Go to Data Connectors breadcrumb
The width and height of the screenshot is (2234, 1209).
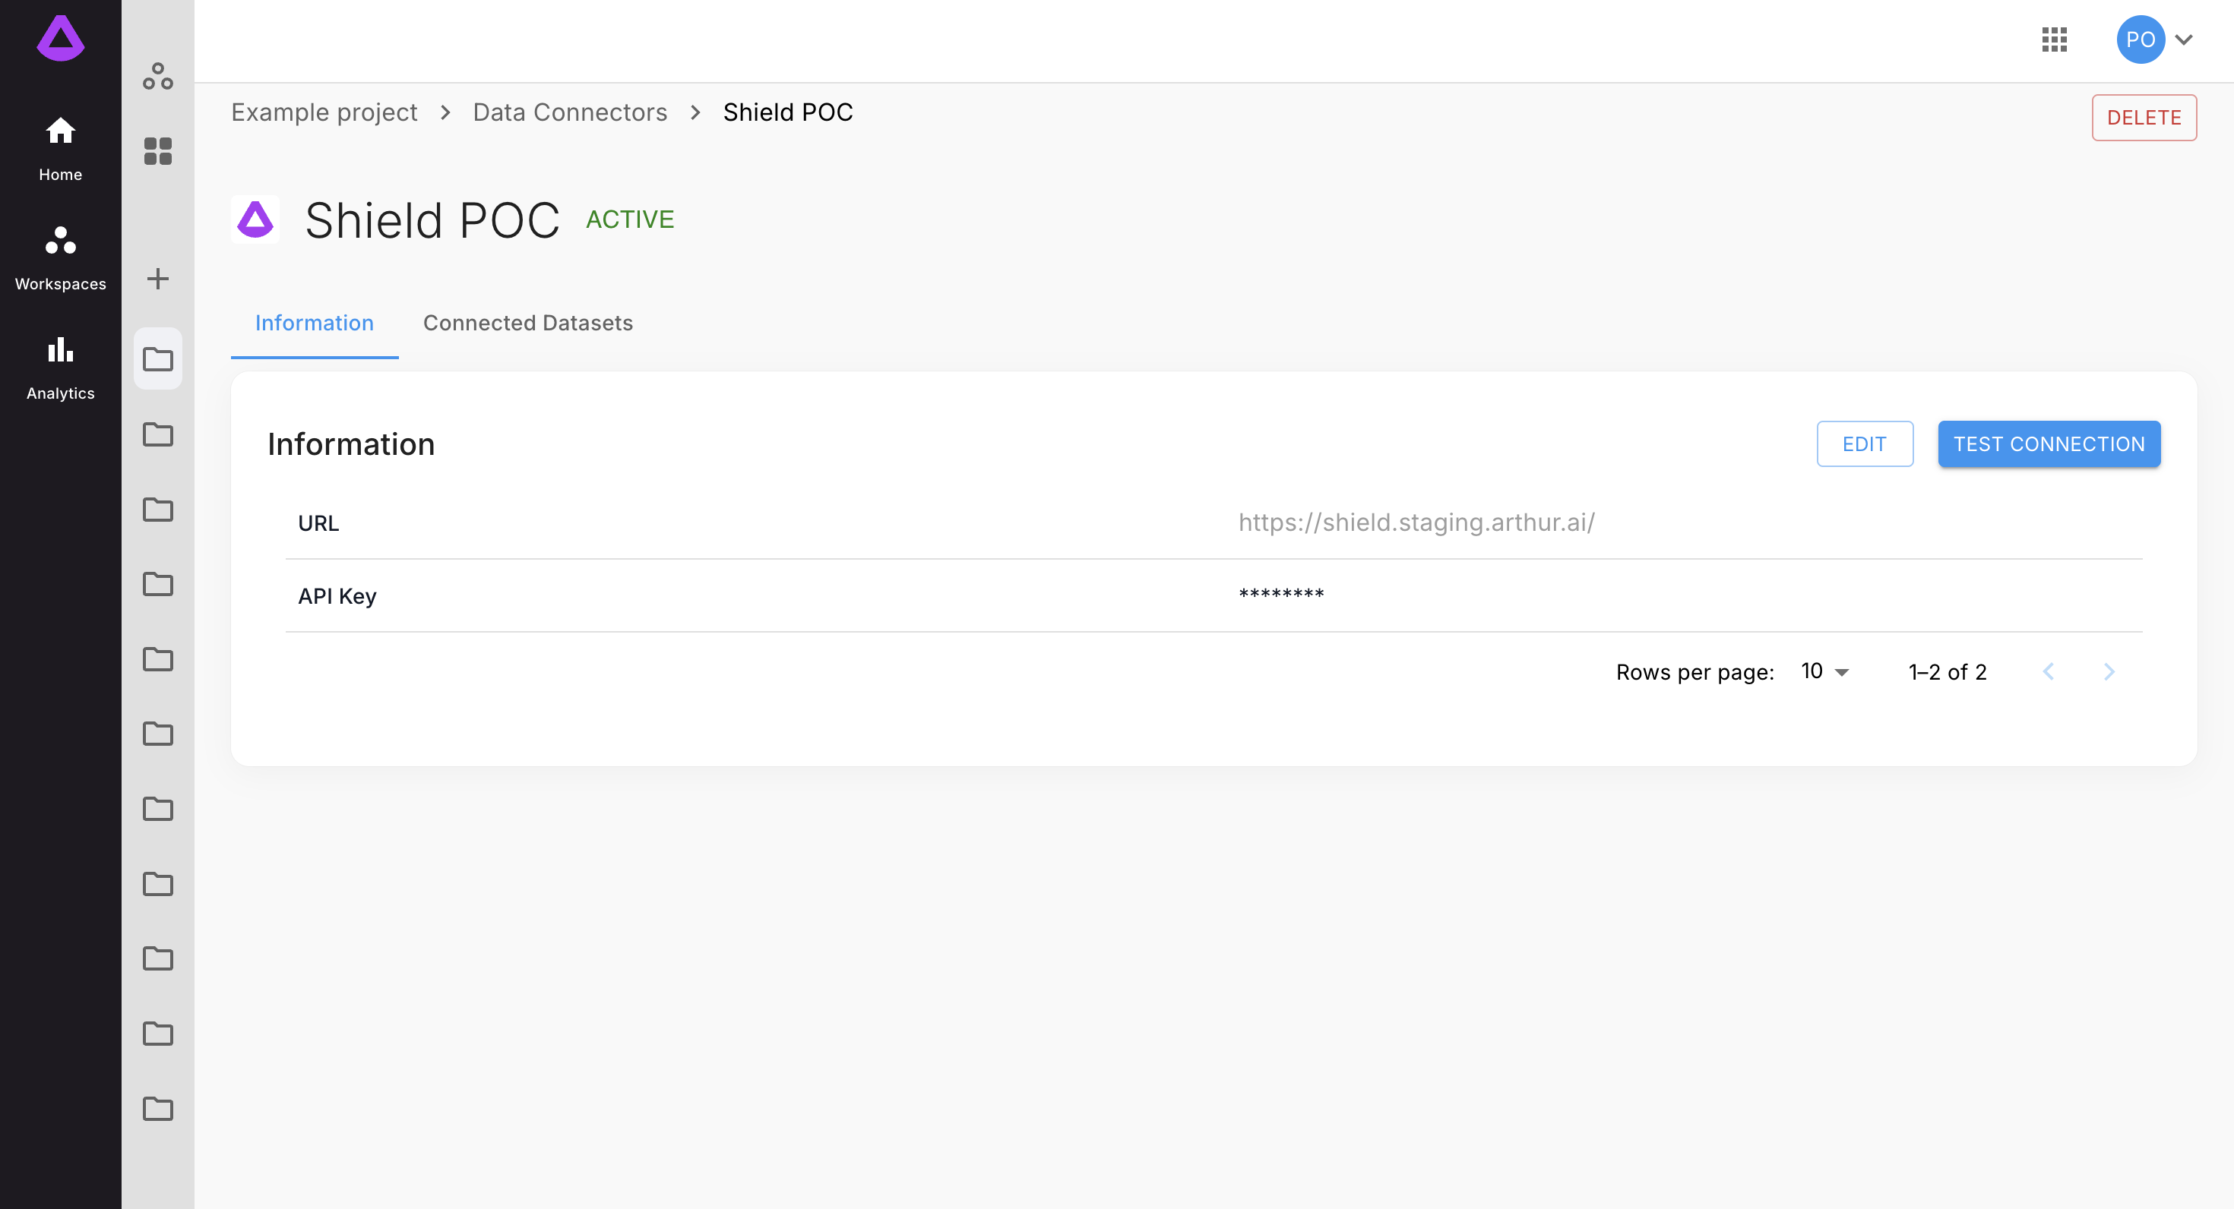570,112
